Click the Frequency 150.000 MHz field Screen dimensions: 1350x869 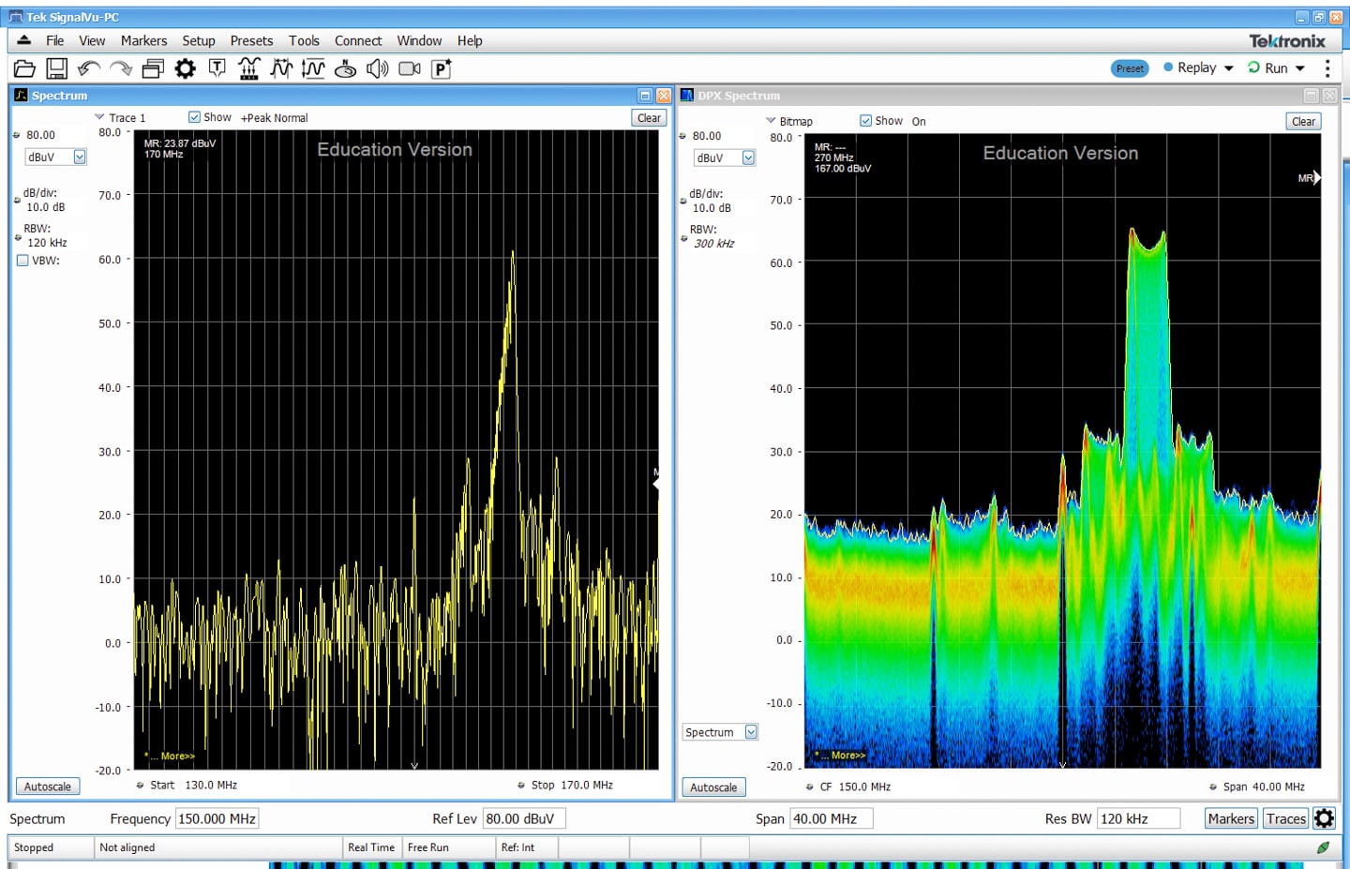[217, 818]
